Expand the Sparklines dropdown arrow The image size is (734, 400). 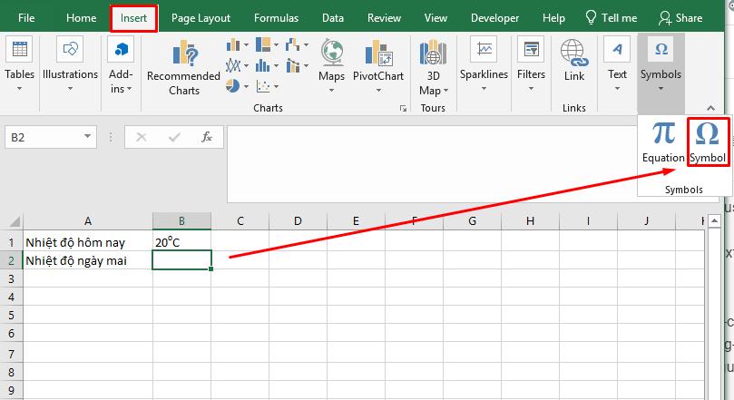(x=484, y=88)
